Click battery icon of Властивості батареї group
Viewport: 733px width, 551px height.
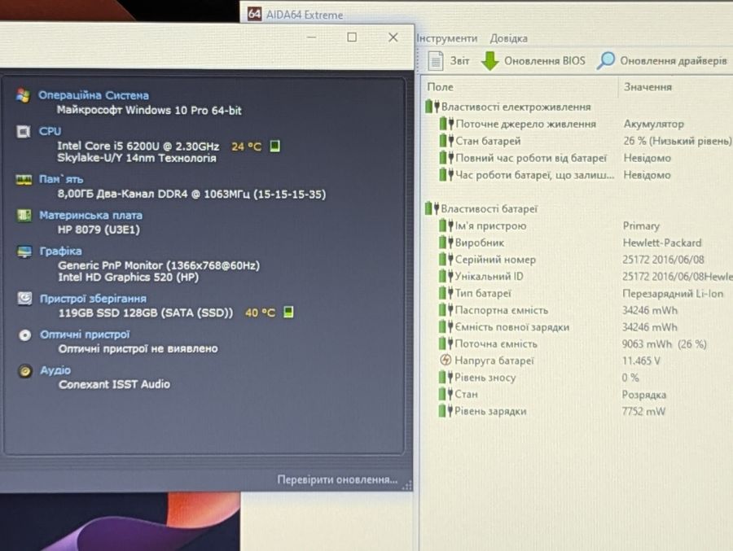(432, 208)
